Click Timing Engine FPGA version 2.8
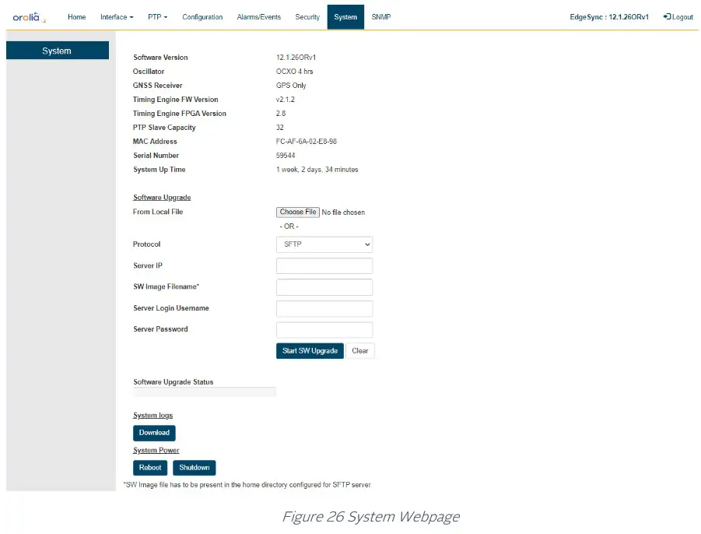Image resolution: width=701 pixels, height=534 pixels. [281, 113]
